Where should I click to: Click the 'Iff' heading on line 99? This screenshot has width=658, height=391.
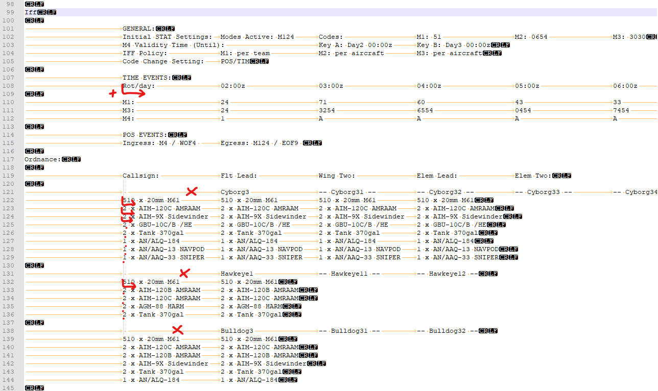[31, 12]
